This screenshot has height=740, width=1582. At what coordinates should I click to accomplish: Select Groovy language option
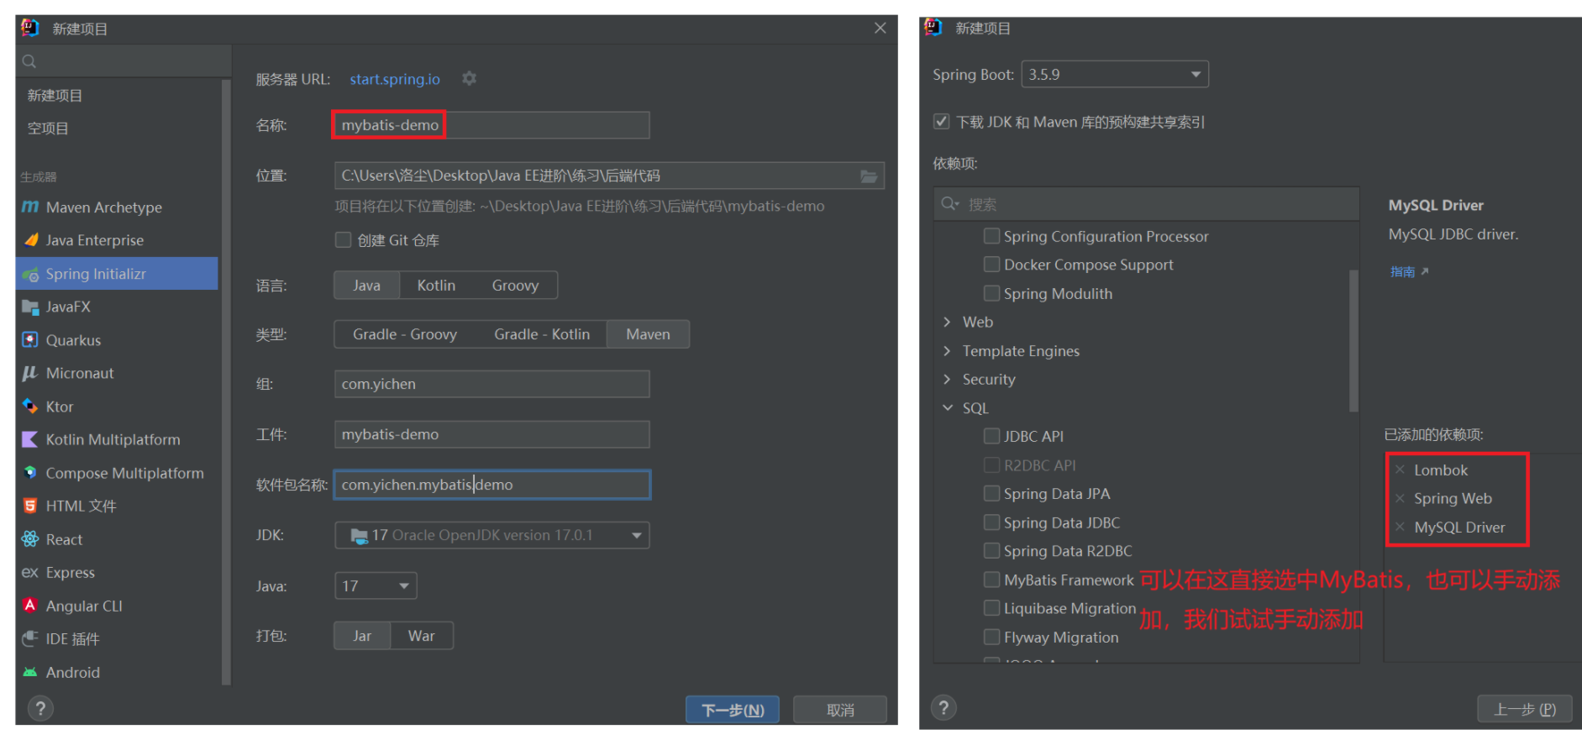tap(515, 286)
